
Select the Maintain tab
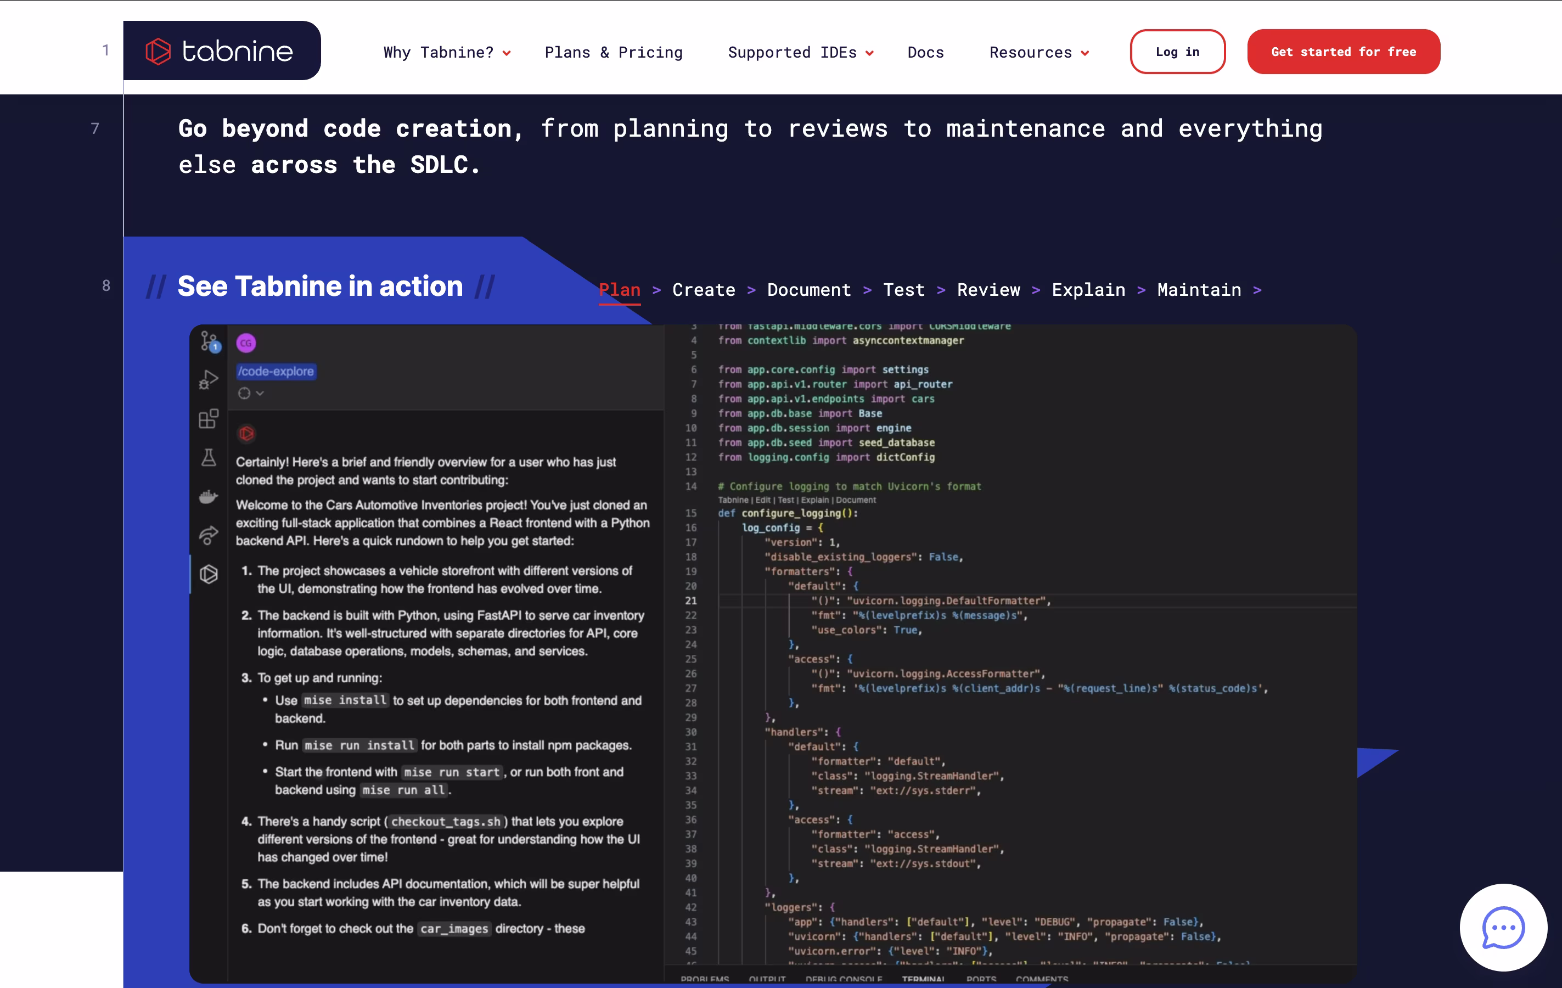[x=1199, y=290]
